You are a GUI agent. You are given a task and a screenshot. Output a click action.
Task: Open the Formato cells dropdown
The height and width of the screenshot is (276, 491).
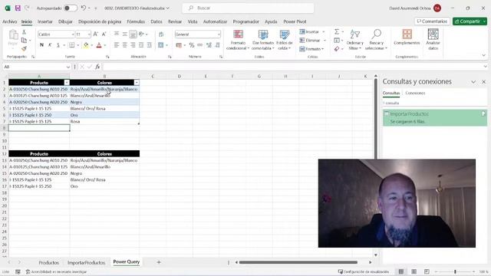coord(311,49)
